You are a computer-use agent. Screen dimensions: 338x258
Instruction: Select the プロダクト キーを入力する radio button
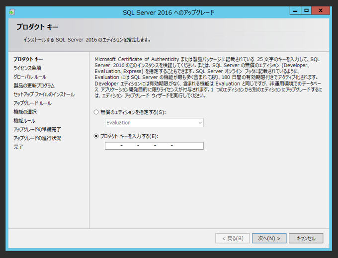(x=96, y=136)
